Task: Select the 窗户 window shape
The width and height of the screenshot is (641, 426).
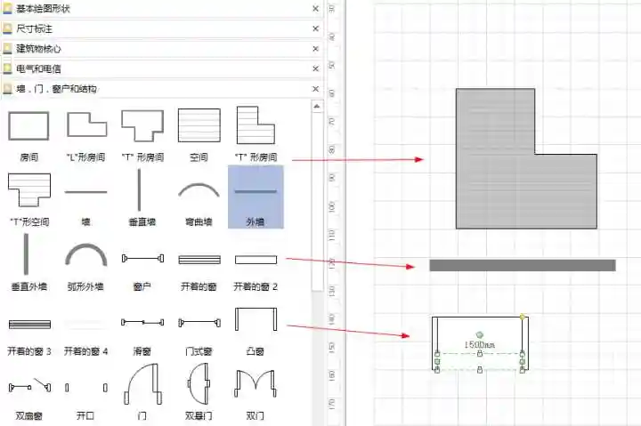Action: (142, 259)
